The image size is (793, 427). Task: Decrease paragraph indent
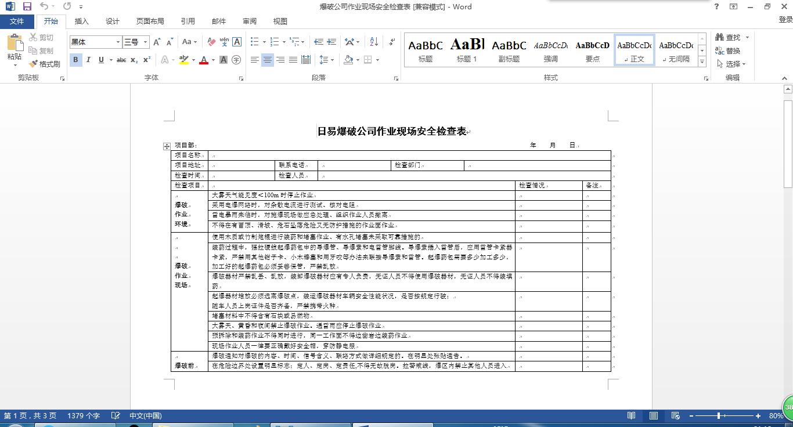[318, 42]
